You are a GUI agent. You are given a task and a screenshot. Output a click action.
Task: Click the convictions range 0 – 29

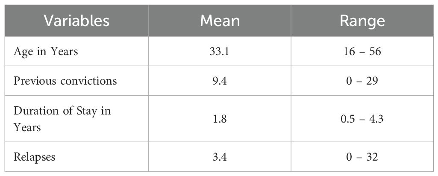click(x=362, y=81)
